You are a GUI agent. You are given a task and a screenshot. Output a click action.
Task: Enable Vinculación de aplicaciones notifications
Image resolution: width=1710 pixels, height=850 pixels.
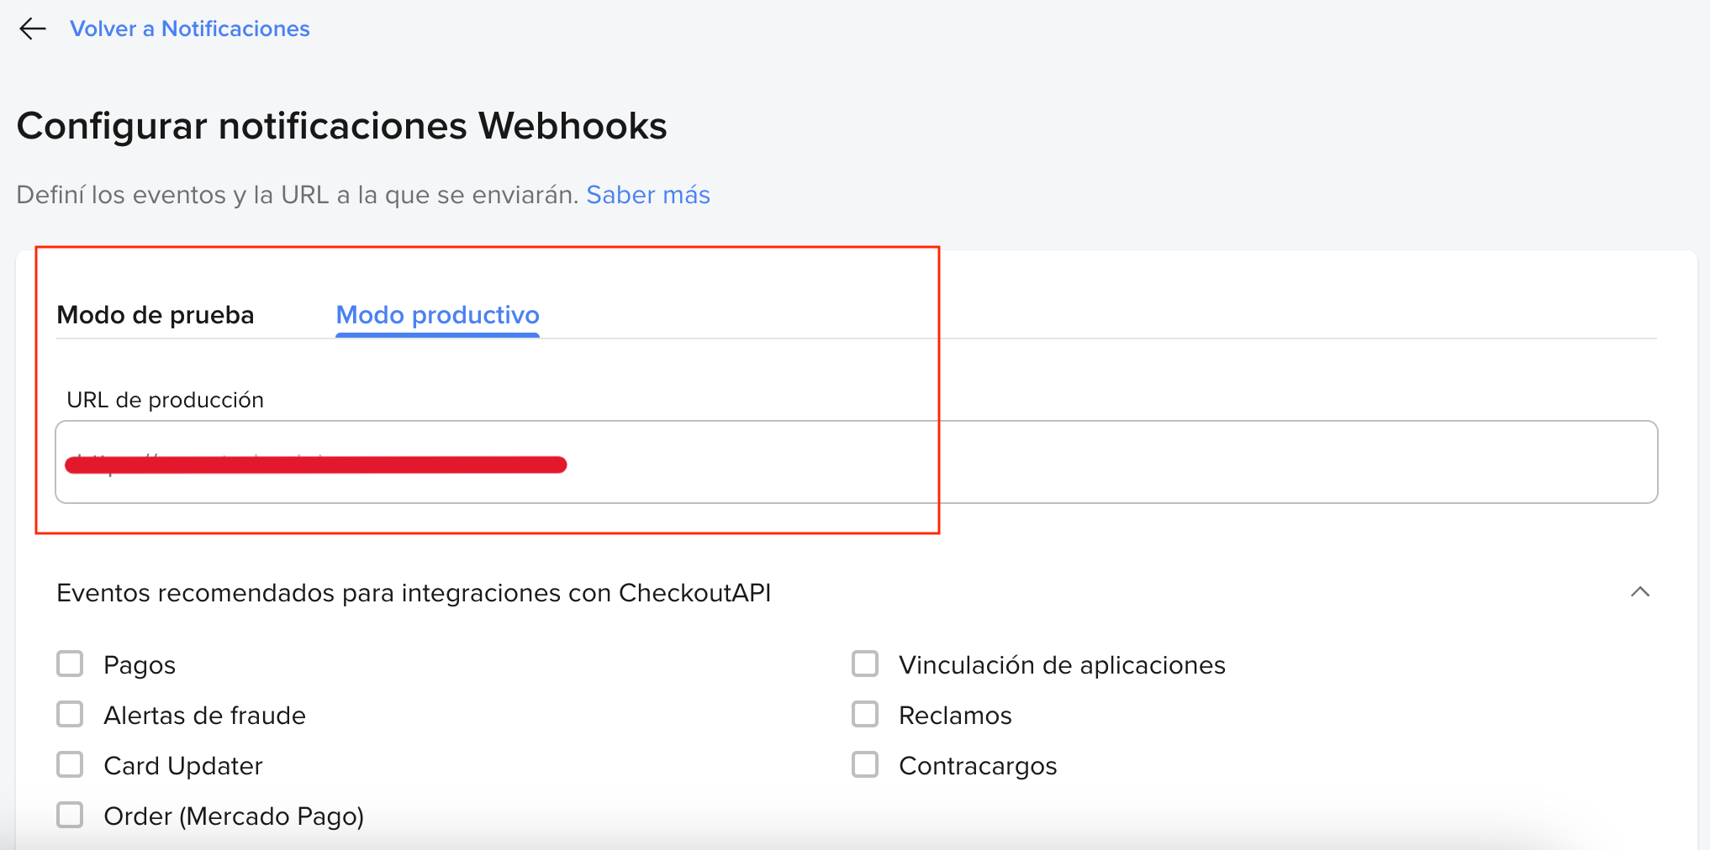864,664
